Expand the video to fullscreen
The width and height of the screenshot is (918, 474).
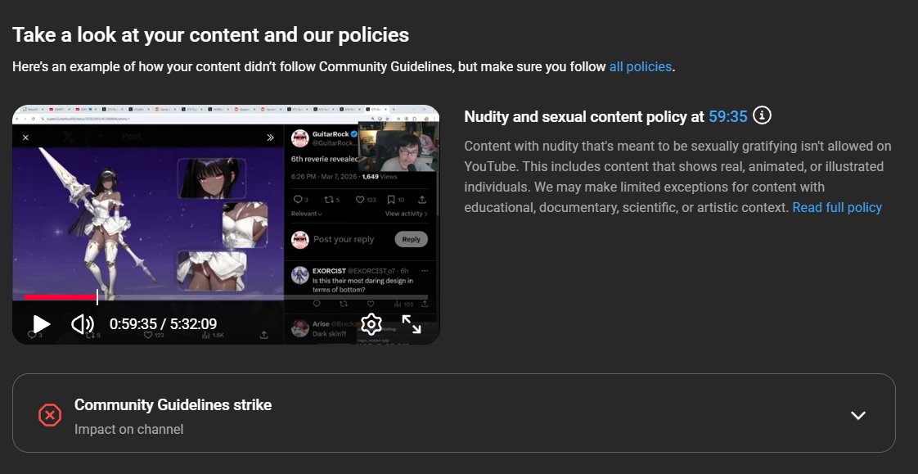(x=412, y=324)
